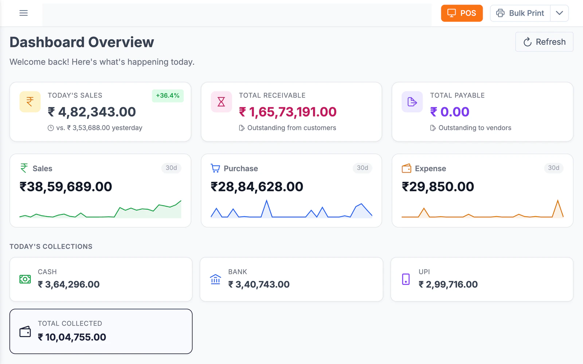Image resolution: width=583 pixels, height=364 pixels.
Task: Click the green rupee icon on Sales card
Action: tap(24, 168)
